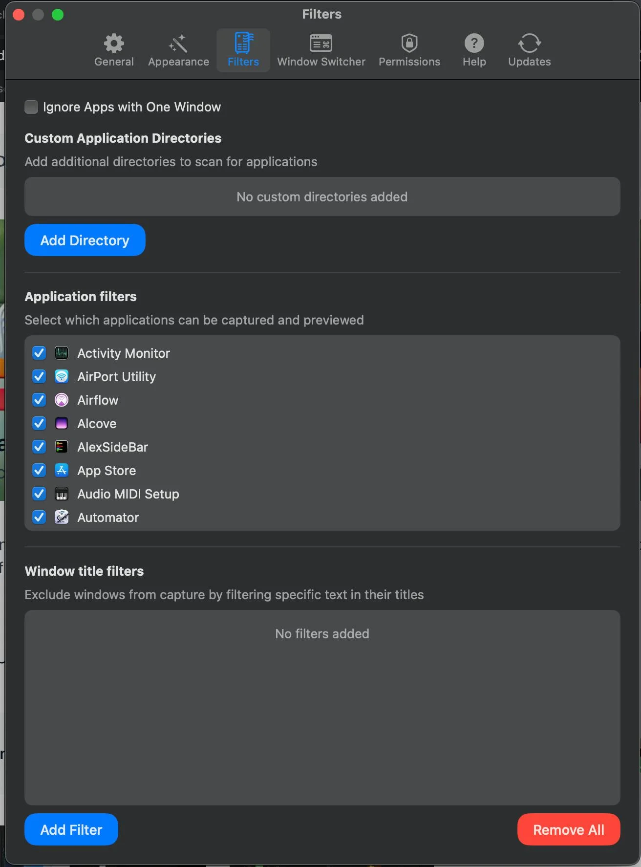The height and width of the screenshot is (867, 641).
Task: Click the No filters added list area
Action: 322,707
